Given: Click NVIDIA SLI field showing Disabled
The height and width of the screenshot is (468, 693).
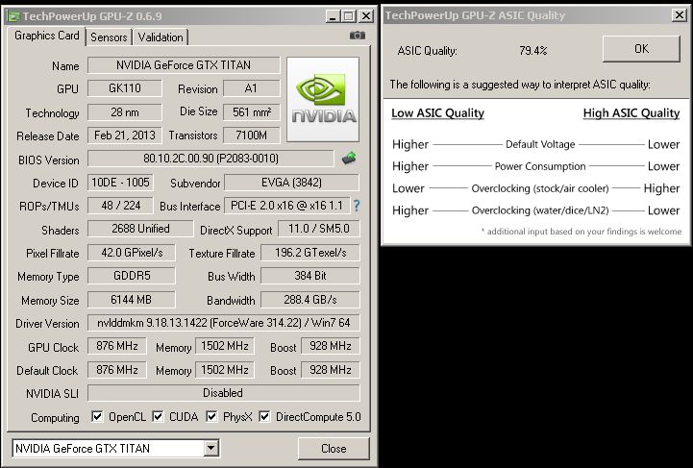Looking at the screenshot, I should click(224, 393).
